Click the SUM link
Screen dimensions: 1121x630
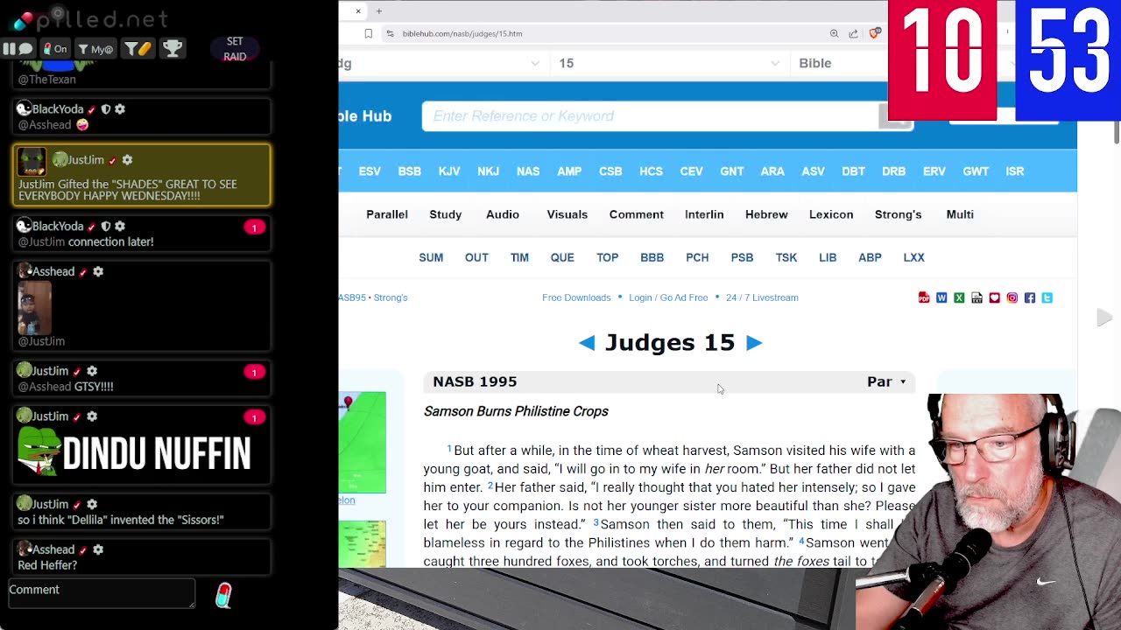tap(431, 257)
